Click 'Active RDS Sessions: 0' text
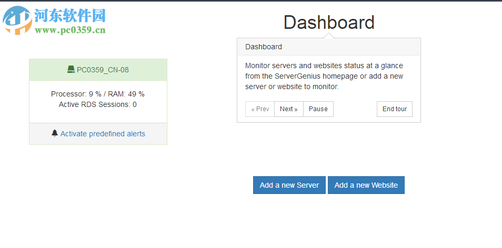 [x=98, y=104]
